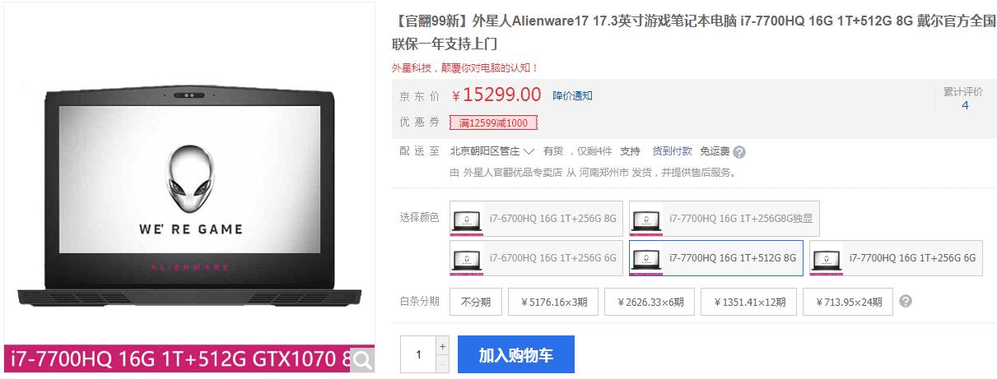997x379 pixels.
Task: Choose i7-7700HQ 16G 1T+512G 8G configuration
Action: 716,258
